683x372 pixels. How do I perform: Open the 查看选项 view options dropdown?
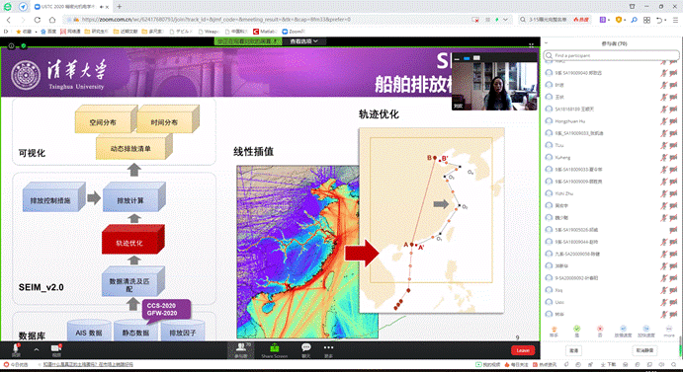click(x=304, y=41)
